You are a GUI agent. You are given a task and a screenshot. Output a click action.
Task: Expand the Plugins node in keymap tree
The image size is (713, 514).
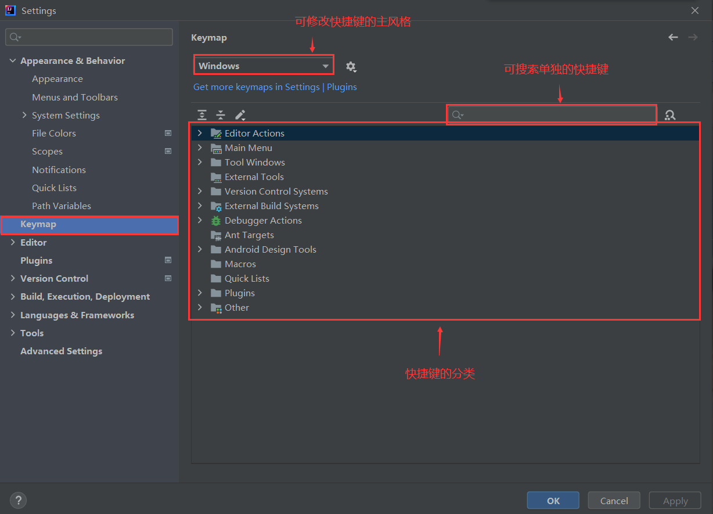tap(200, 293)
